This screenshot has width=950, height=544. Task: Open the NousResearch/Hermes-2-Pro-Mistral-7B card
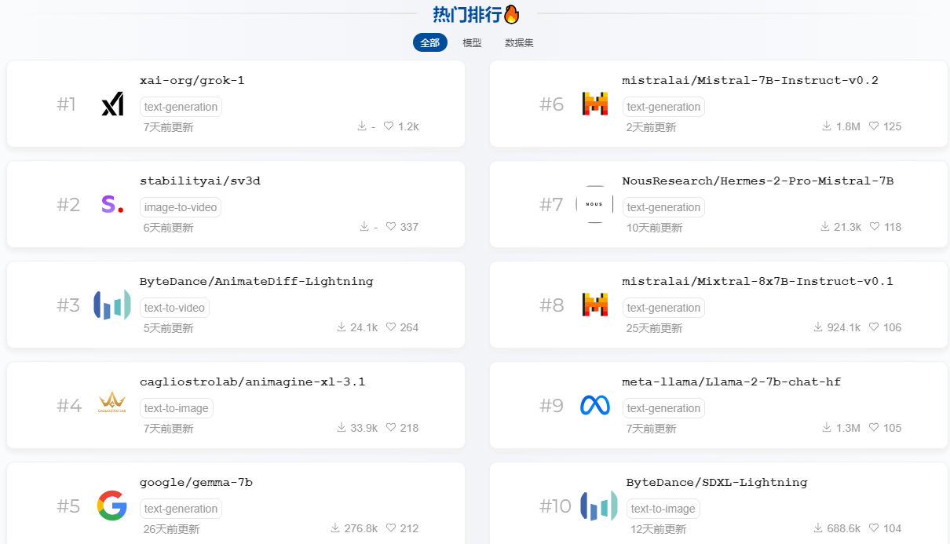point(757,181)
